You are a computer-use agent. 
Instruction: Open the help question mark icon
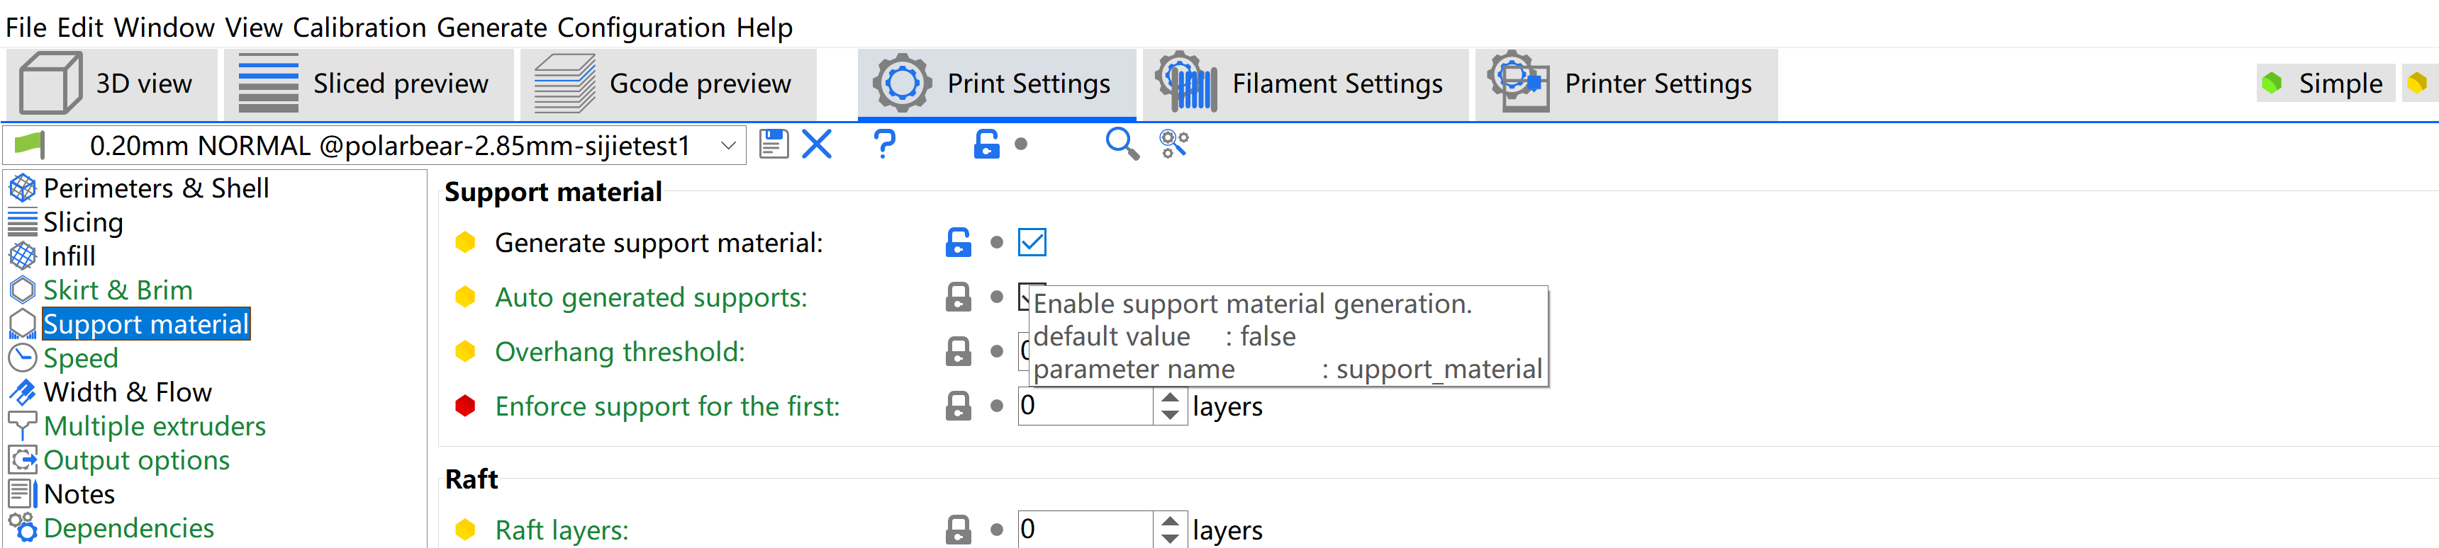point(883,144)
